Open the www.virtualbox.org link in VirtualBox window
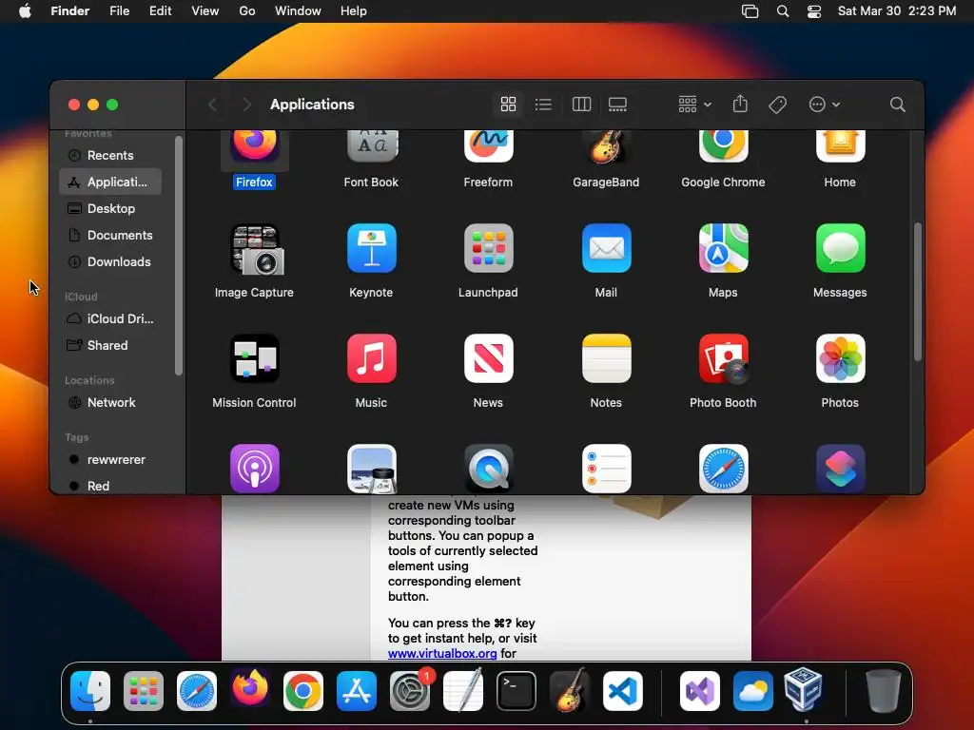The height and width of the screenshot is (730, 974). [442, 654]
